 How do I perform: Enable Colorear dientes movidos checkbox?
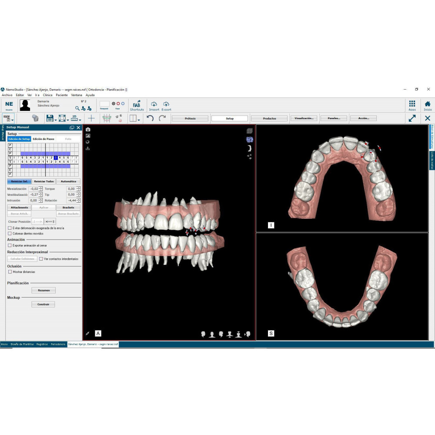point(10,234)
